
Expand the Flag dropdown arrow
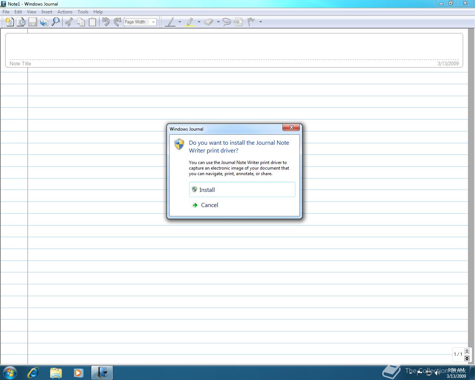tap(261, 22)
